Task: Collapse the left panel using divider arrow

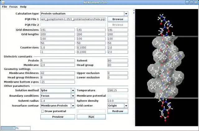Action: click(x=134, y=10)
